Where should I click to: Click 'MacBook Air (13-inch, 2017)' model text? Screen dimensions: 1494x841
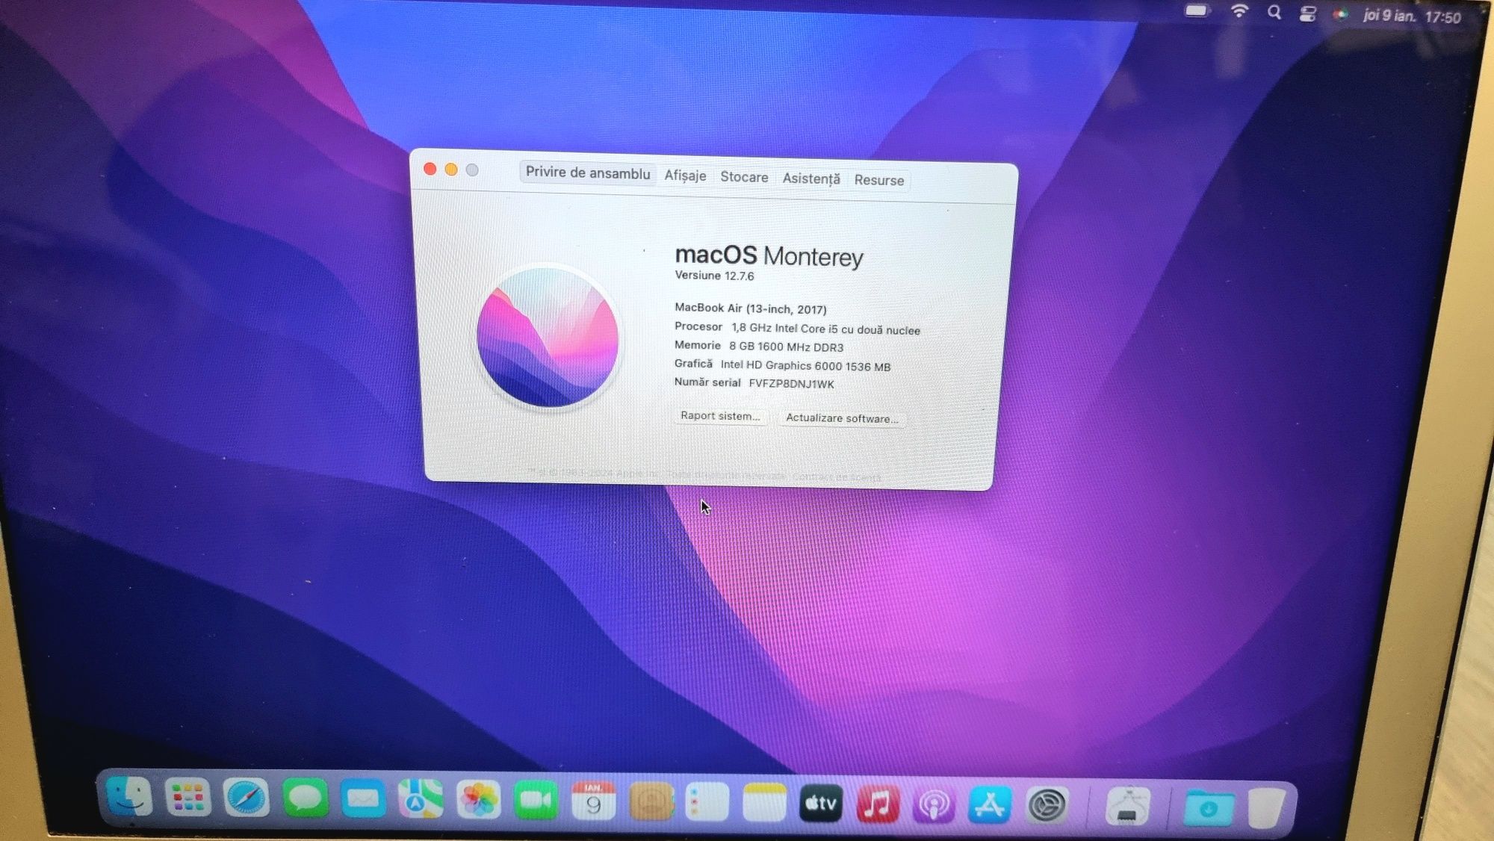751,308
